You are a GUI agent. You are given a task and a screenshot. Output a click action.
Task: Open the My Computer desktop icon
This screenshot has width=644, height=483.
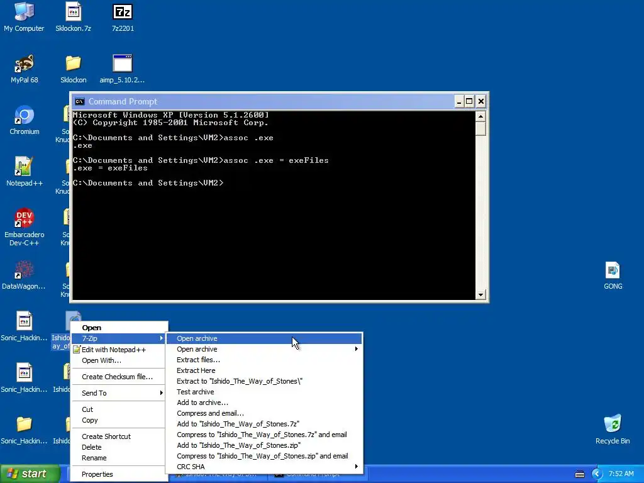click(24, 17)
